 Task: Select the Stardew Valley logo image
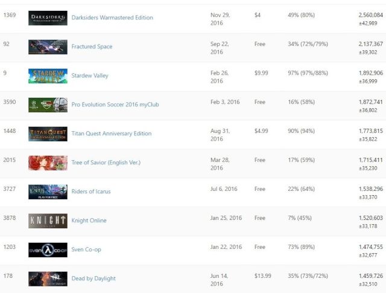tap(48, 76)
